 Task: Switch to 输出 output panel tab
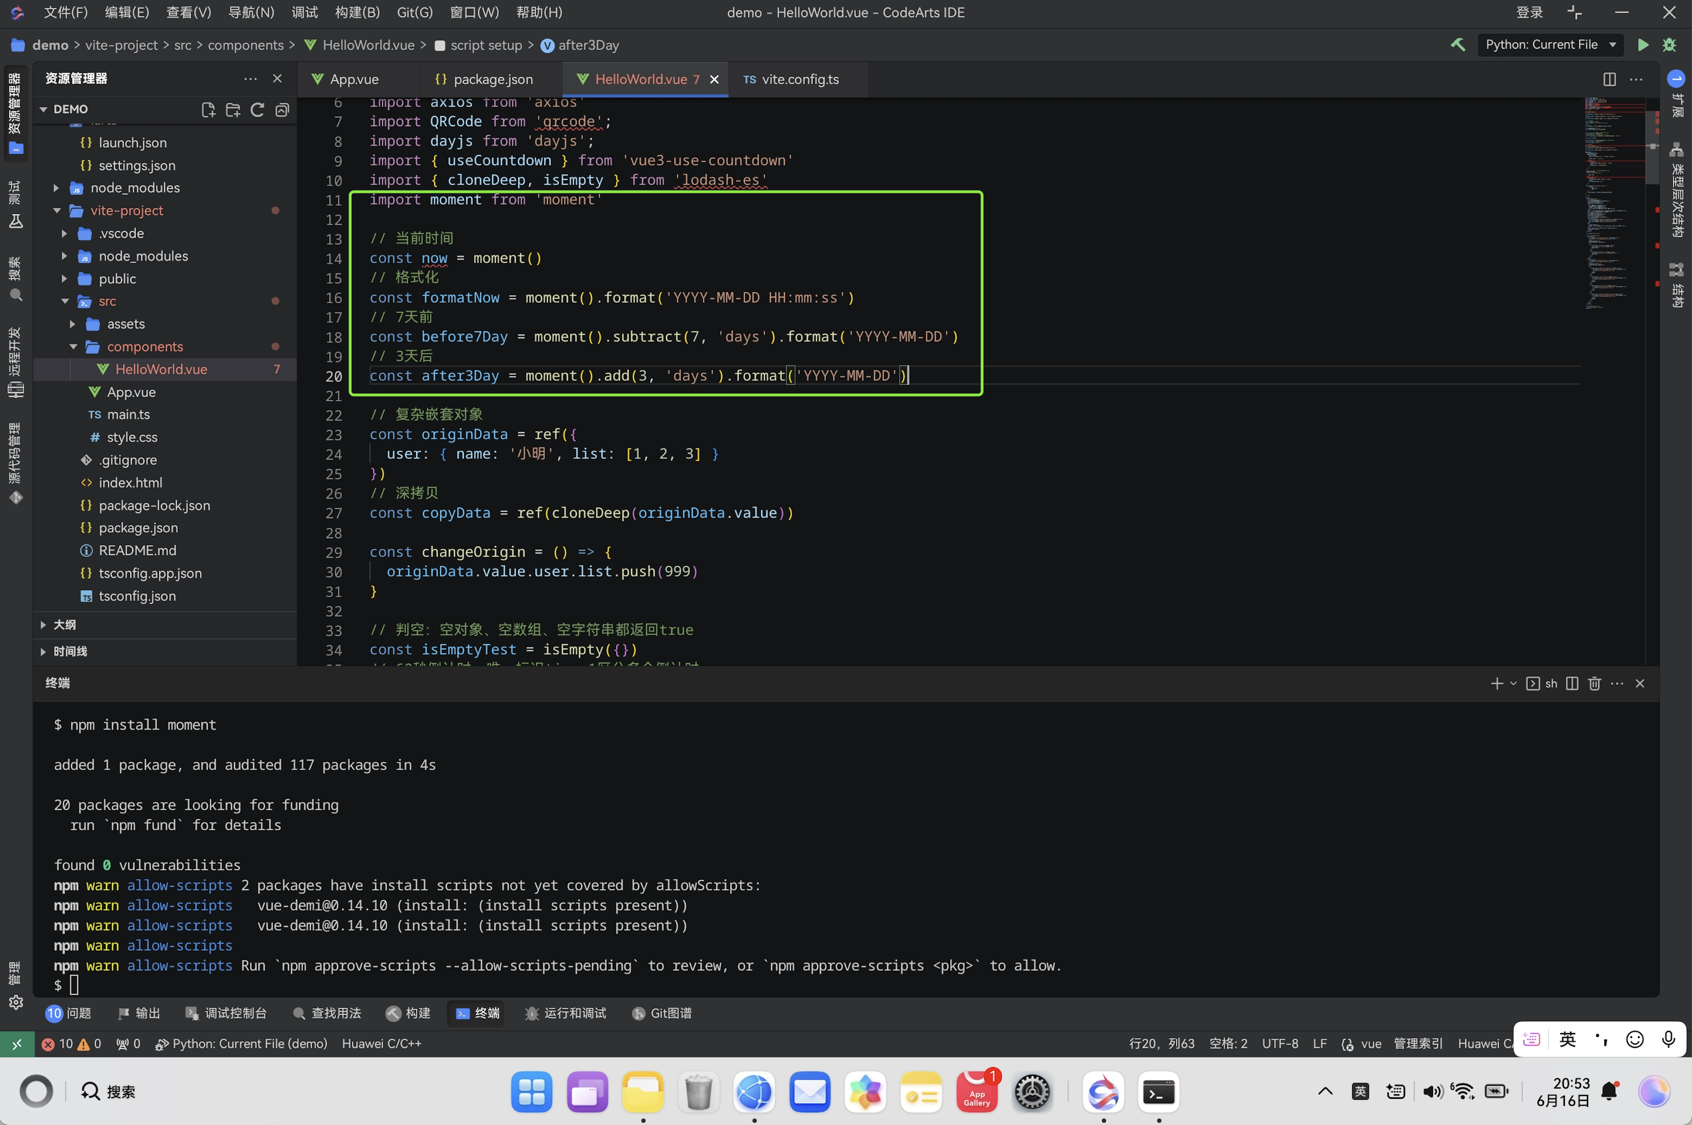click(x=139, y=1013)
